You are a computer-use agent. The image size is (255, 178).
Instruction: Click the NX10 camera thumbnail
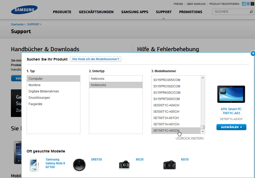[170, 165]
